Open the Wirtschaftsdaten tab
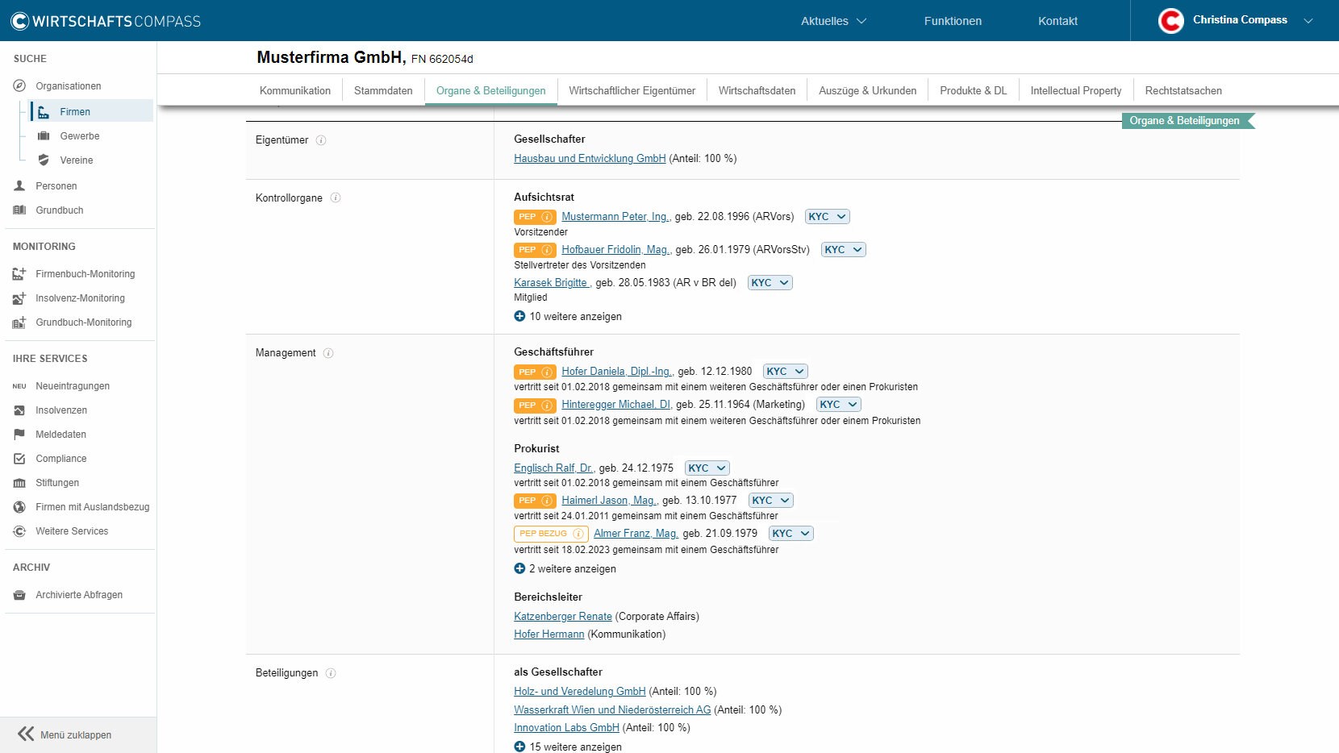Screen dimensions: 1339x753 coord(757,90)
